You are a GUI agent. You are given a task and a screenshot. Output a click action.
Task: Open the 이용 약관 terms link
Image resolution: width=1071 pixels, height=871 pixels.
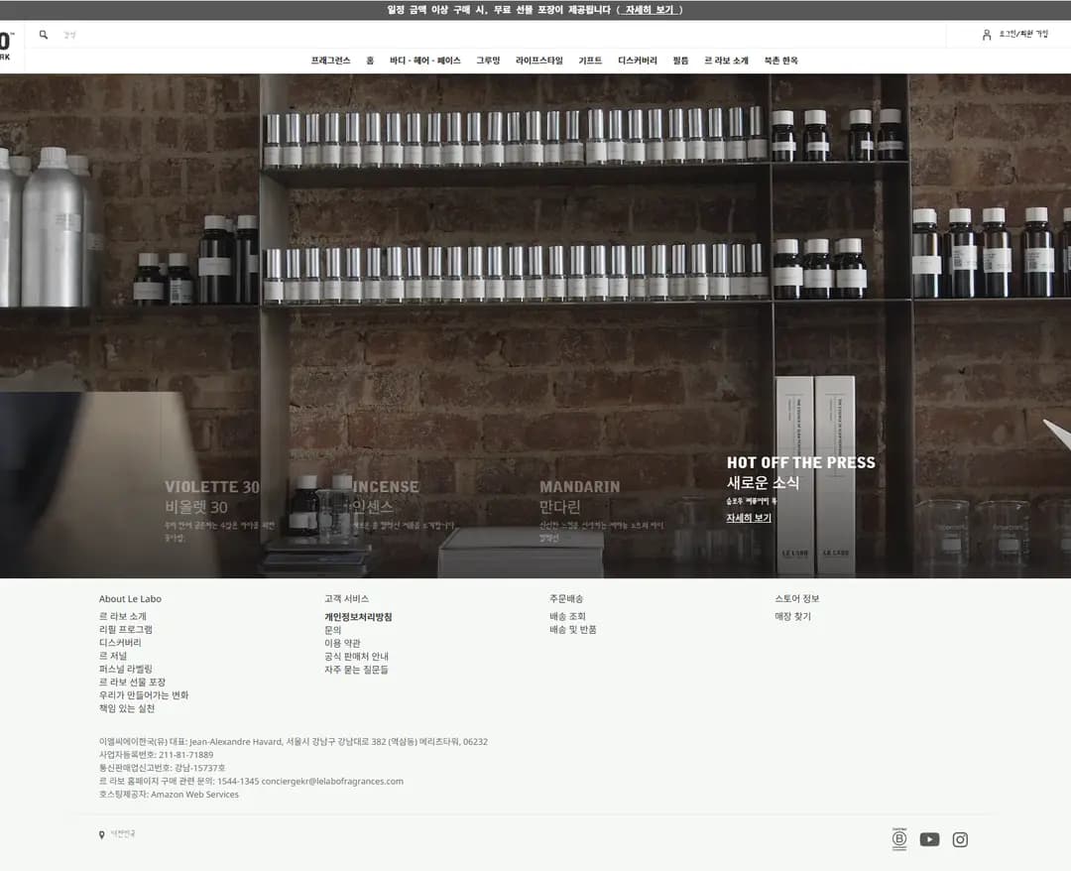tap(342, 643)
